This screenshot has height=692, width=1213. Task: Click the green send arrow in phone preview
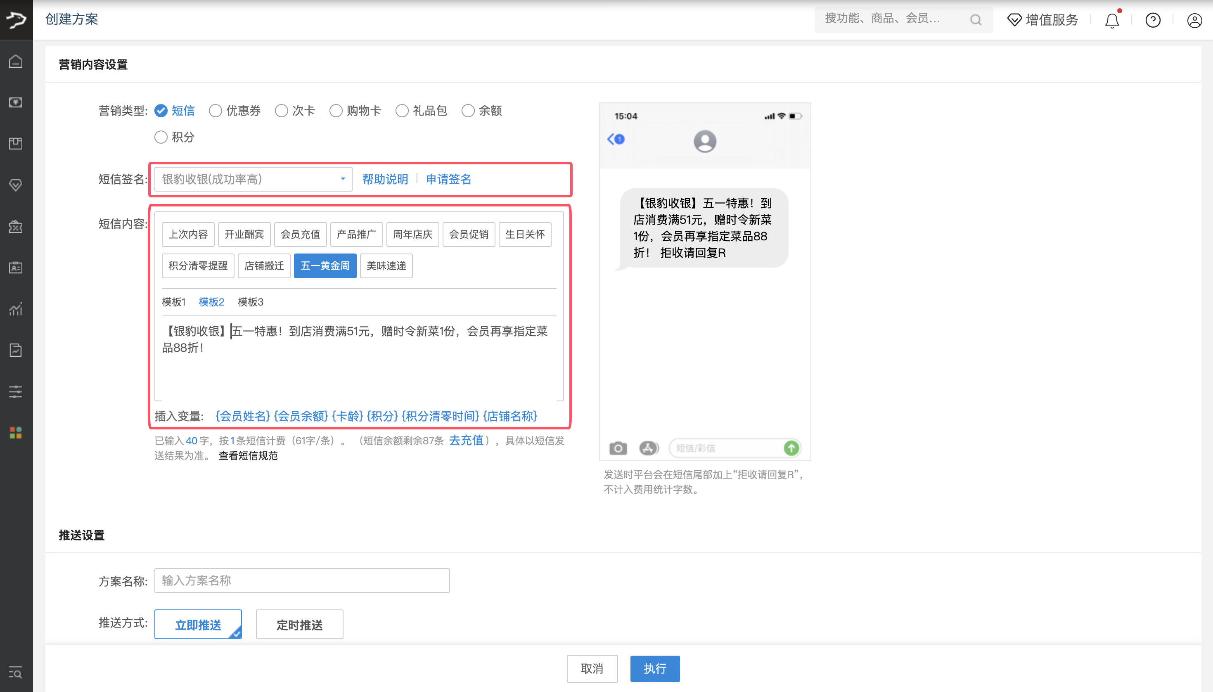point(791,448)
